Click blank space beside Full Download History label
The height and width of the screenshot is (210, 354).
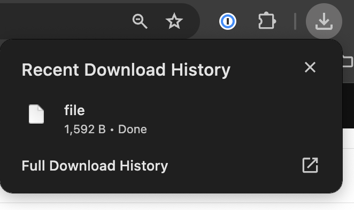(235, 166)
